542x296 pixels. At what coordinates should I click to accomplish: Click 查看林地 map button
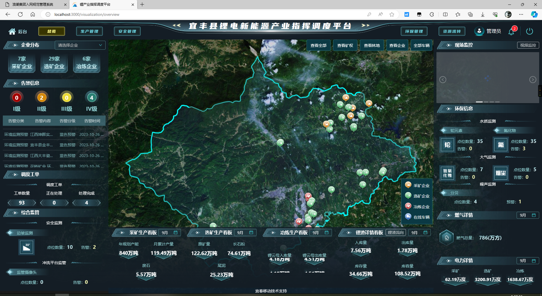[372, 45]
